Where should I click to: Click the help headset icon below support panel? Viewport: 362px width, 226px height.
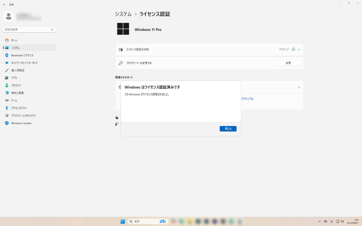pos(117,118)
